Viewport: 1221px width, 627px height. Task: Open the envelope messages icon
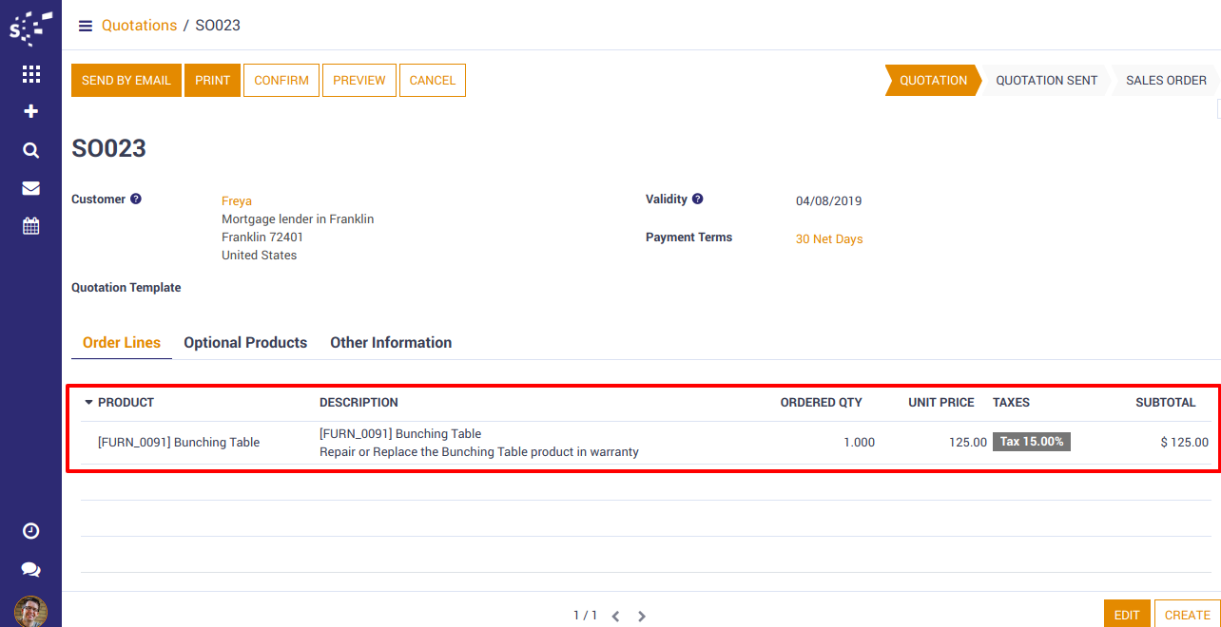(x=30, y=188)
